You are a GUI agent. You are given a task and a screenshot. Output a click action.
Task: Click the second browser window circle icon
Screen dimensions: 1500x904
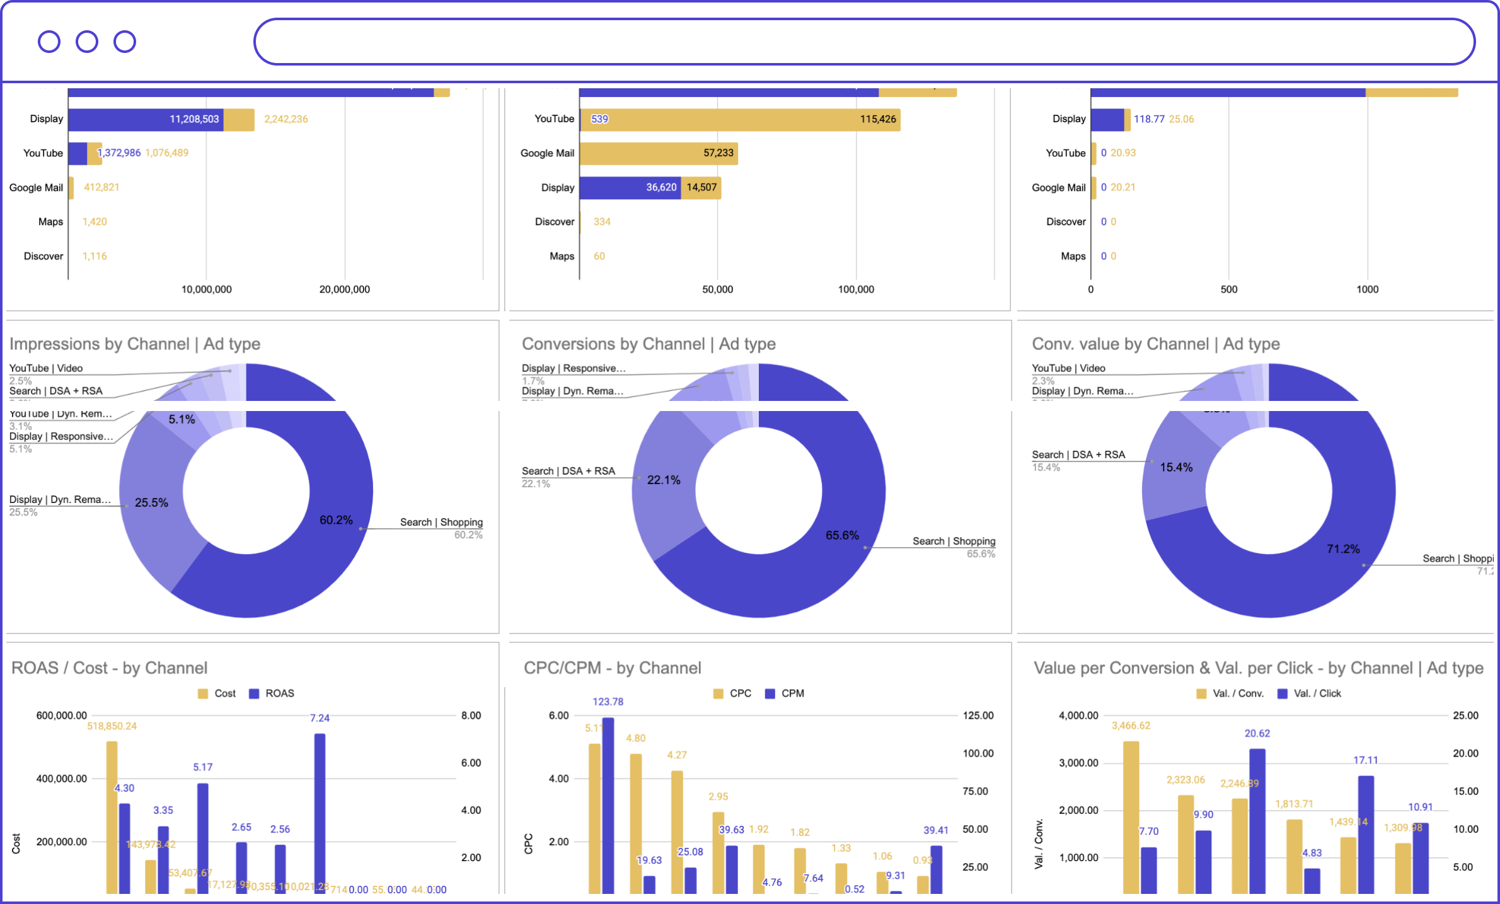87,42
